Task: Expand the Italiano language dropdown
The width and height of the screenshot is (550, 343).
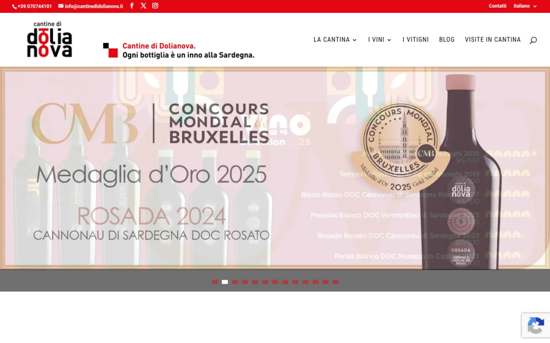Action: [x=525, y=6]
